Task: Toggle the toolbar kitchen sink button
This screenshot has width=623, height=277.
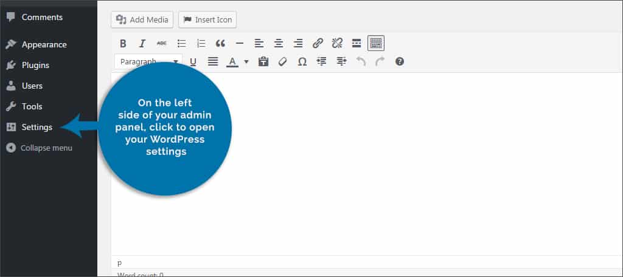Action: pos(376,43)
